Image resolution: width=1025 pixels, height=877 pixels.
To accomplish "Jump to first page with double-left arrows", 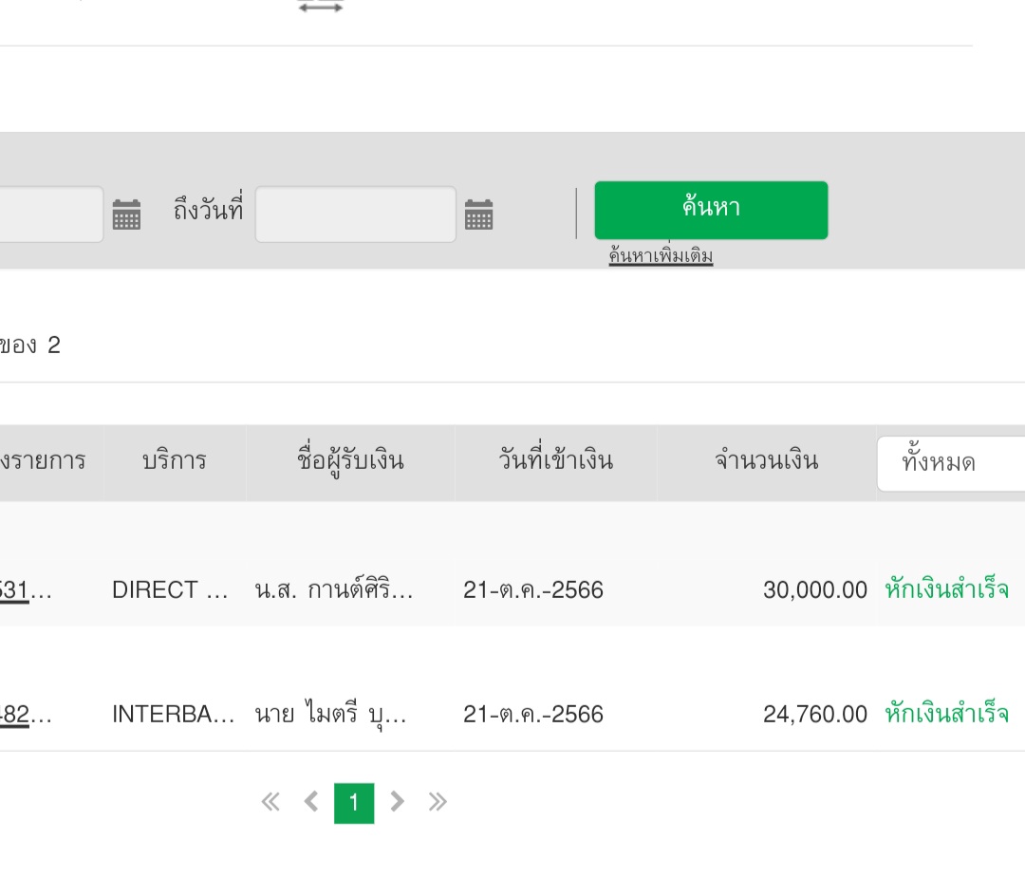I will point(270,803).
